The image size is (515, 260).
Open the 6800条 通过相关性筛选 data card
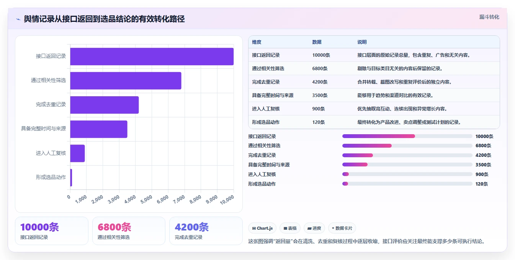(x=129, y=231)
